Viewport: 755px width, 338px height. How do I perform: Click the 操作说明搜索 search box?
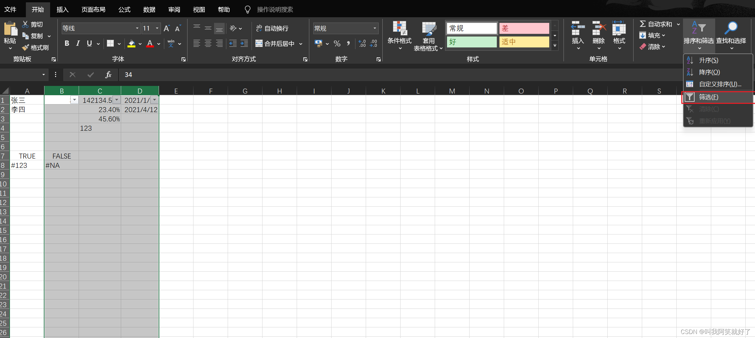tap(275, 10)
